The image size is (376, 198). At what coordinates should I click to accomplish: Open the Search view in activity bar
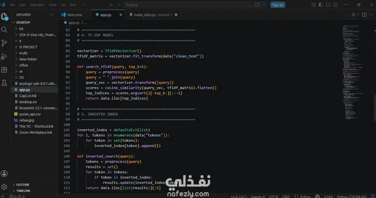4,29
